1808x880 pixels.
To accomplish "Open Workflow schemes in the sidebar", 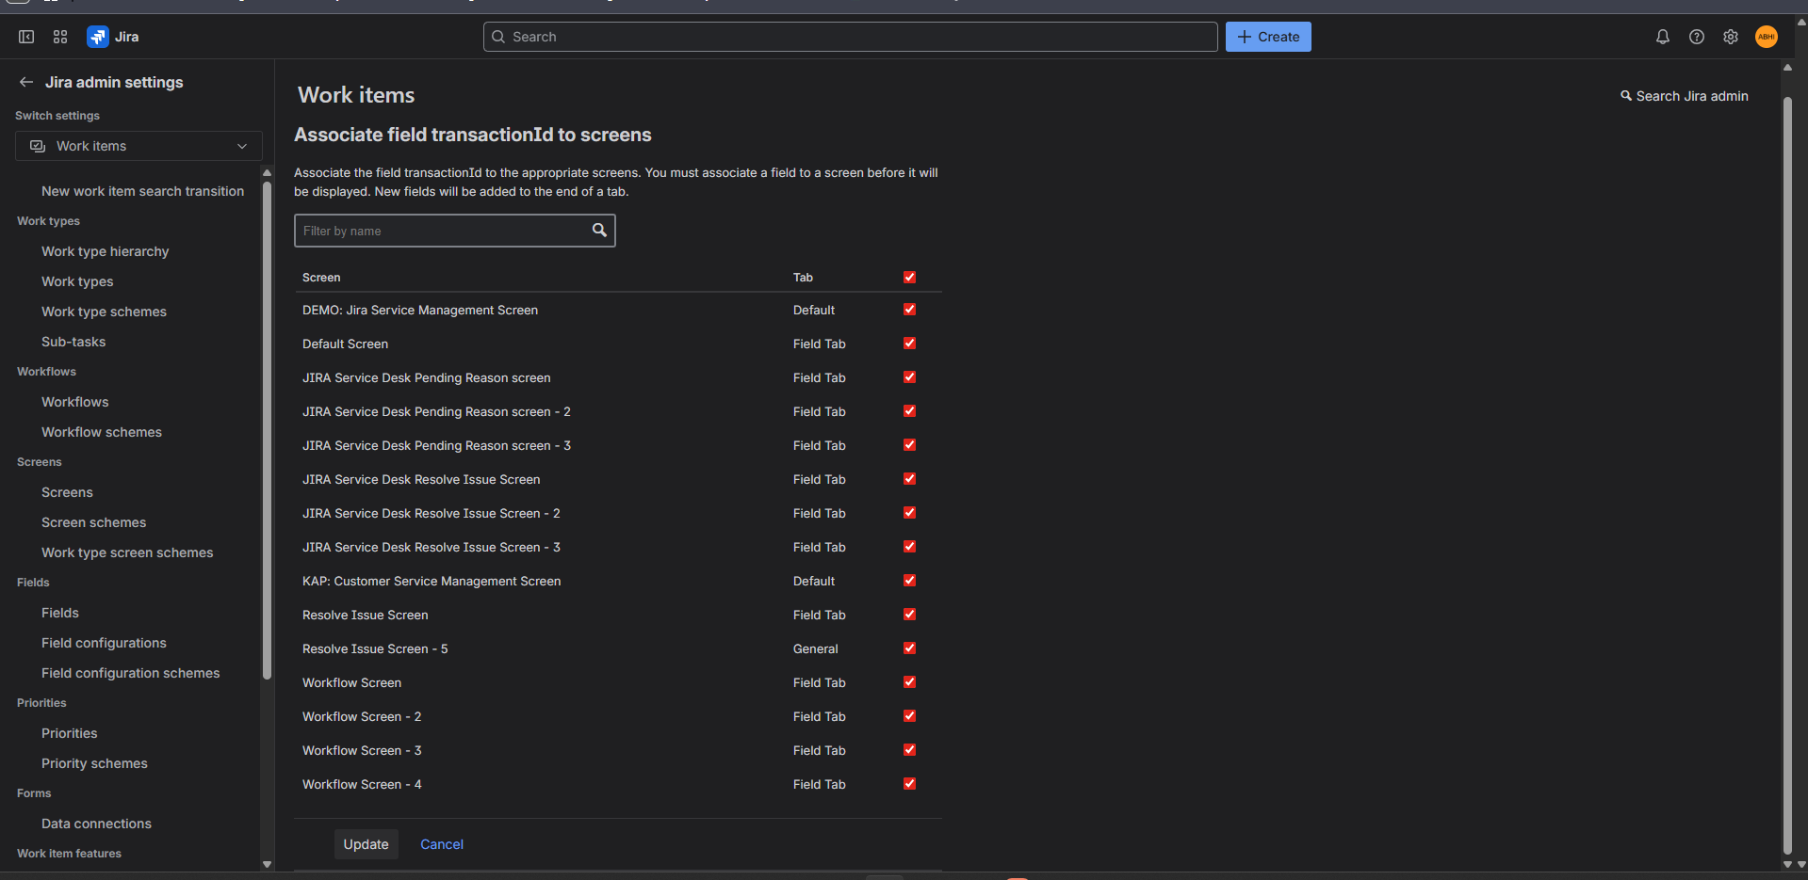I will coord(102,432).
